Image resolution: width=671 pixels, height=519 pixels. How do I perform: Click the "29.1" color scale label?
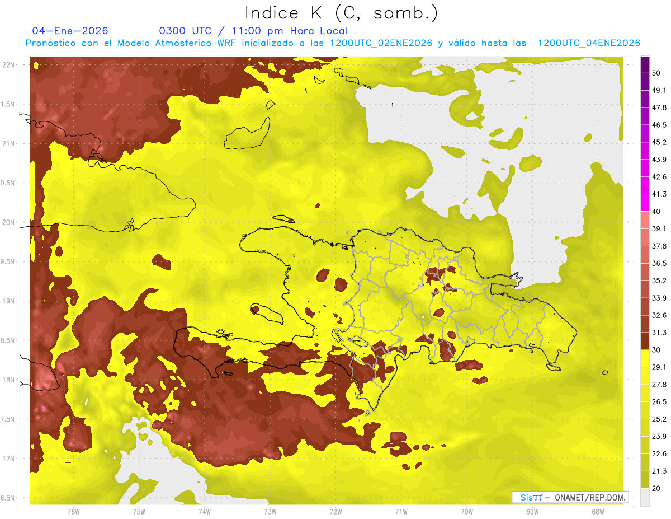pos(659,367)
